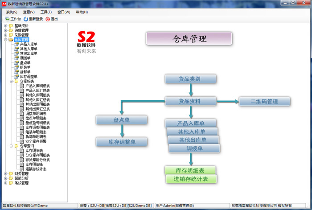
Task: Click the 盘点单 tree icon
Action: tap(16, 63)
